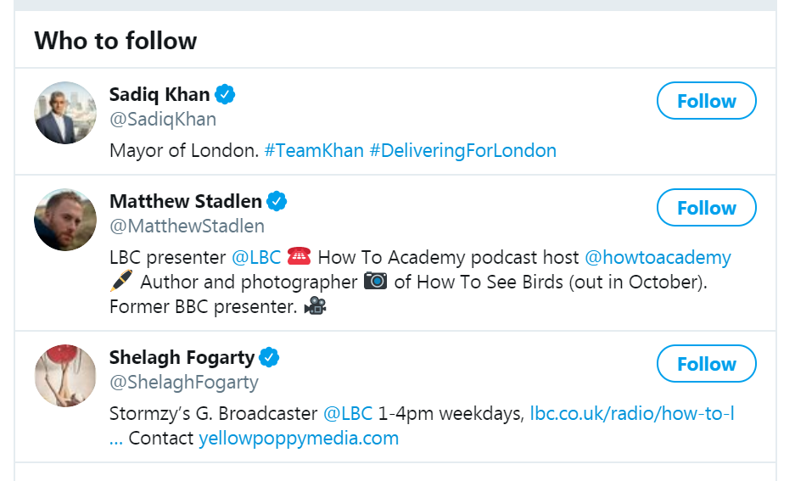The width and height of the screenshot is (795, 481).
Task: Follow Sadiq Khan
Action: pyautogui.click(x=706, y=101)
